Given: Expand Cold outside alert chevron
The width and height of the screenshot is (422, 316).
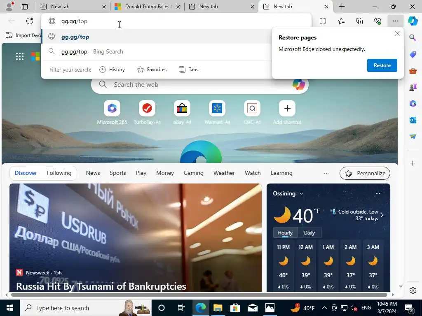Looking at the screenshot, I should coord(382,215).
